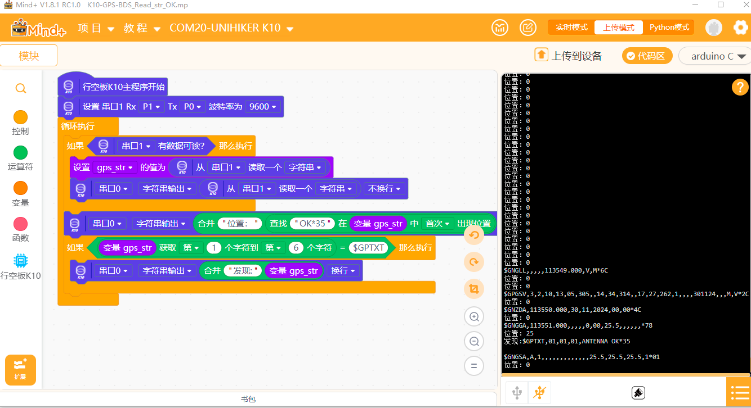Click the orange upload arrow icon
Image resolution: width=751 pixels, height=408 pixels.
pos(541,55)
